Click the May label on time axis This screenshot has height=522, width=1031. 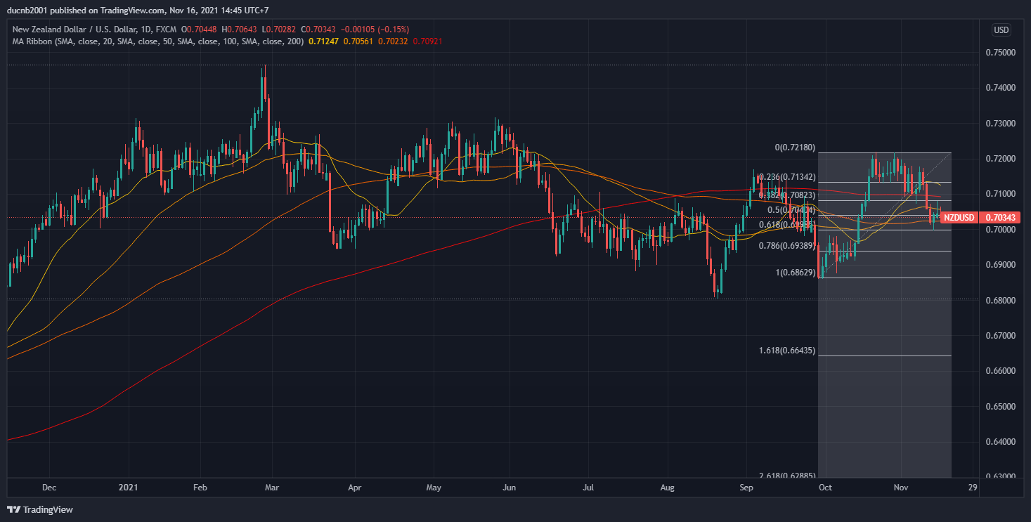[x=434, y=487]
